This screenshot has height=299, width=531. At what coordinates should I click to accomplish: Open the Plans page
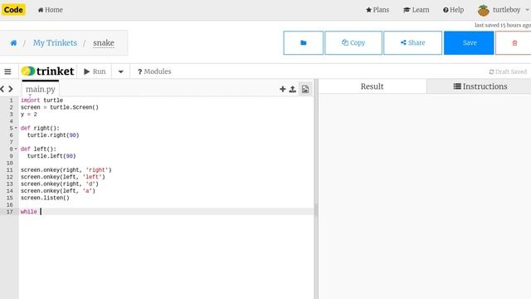[x=378, y=10]
